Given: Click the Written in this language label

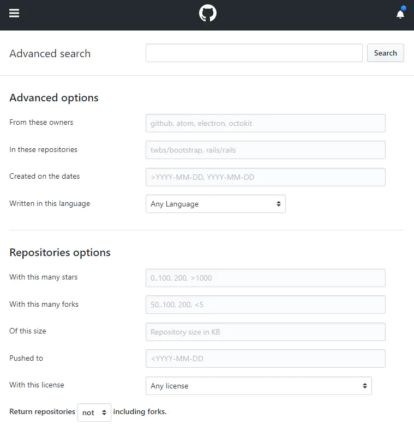Looking at the screenshot, I should (x=50, y=203).
